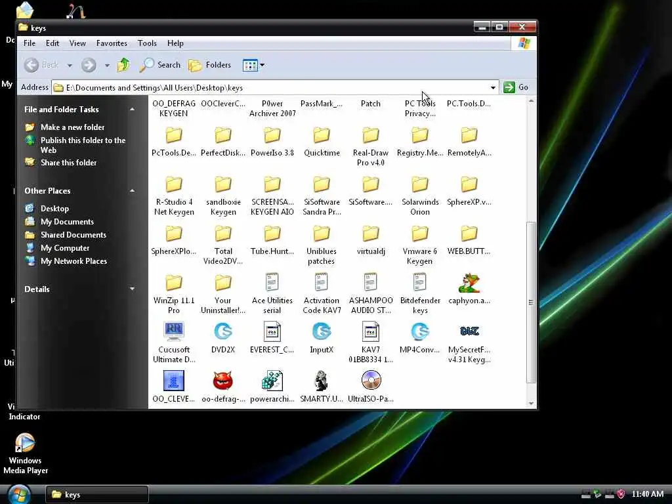Select the SMARTY.U... file icon

click(322, 381)
